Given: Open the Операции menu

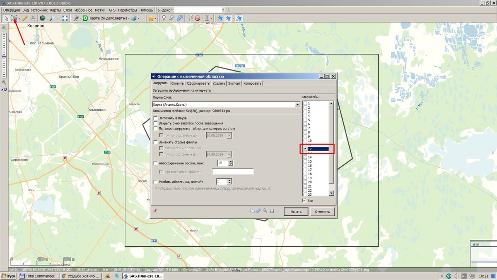Looking at the screenshot, I should pos(12,10).
